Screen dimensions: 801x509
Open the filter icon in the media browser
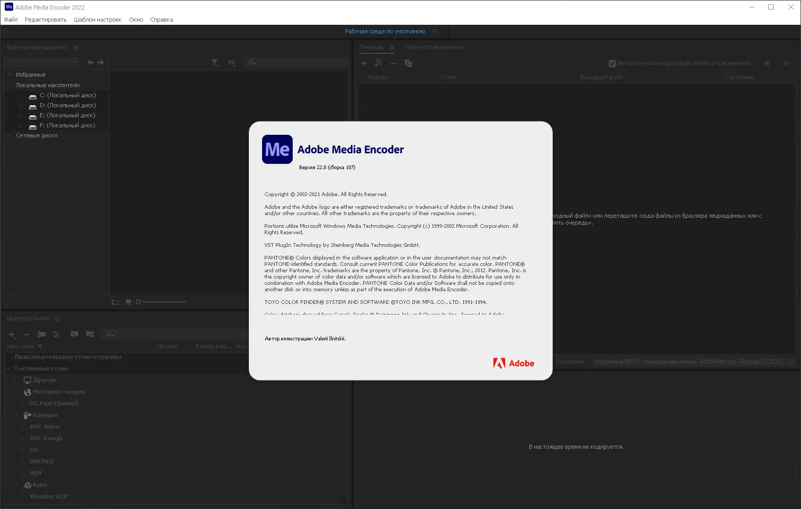tap(215, 62)
